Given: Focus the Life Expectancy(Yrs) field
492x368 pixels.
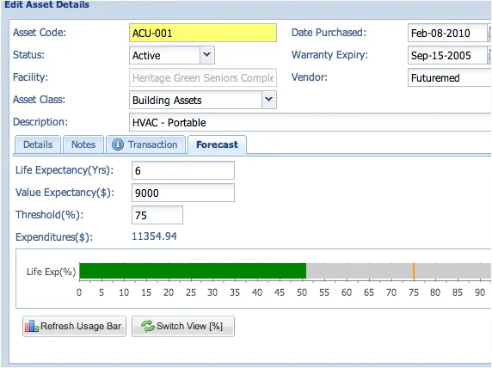Looking at the screenshot, I should click(183, 170).
